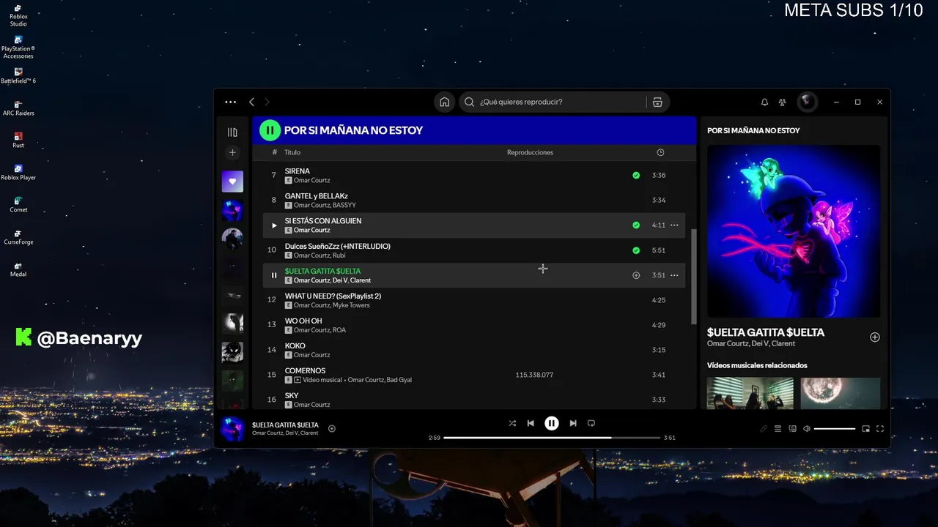Open Roblox Studio desktop shortcut
Viewport: 938px width, 527px height.
point(18,15)
